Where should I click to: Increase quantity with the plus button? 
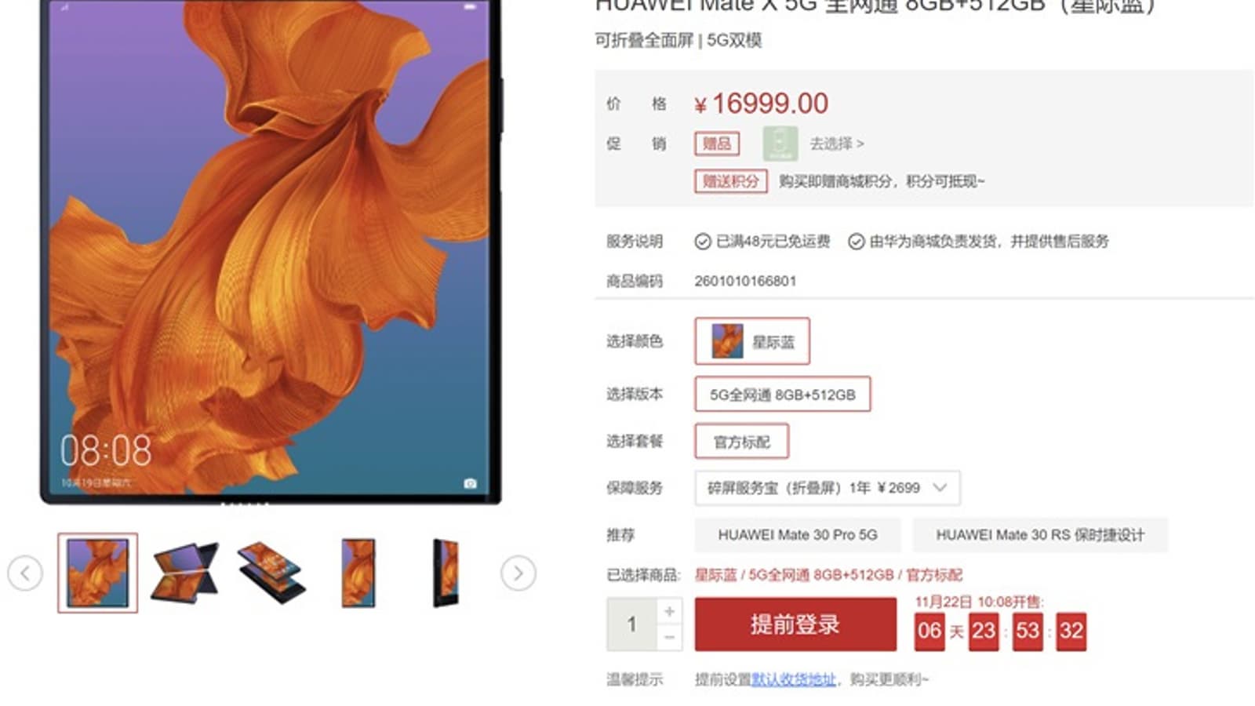click(669, 611)
